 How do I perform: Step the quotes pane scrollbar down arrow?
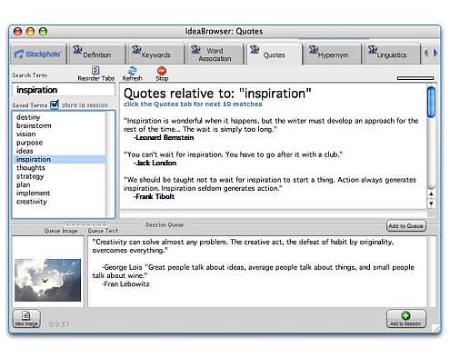pos(431,204)
